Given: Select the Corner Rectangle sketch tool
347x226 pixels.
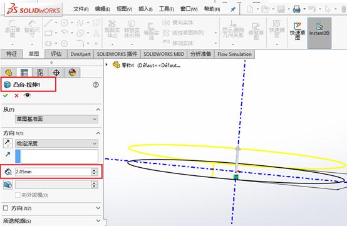Looking at the screenshot, I should (48, 33).
